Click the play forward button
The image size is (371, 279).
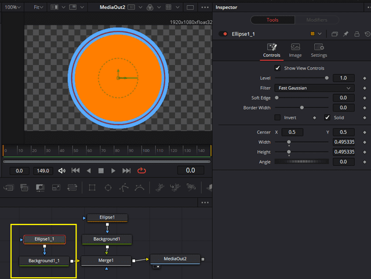coord(114,171)
